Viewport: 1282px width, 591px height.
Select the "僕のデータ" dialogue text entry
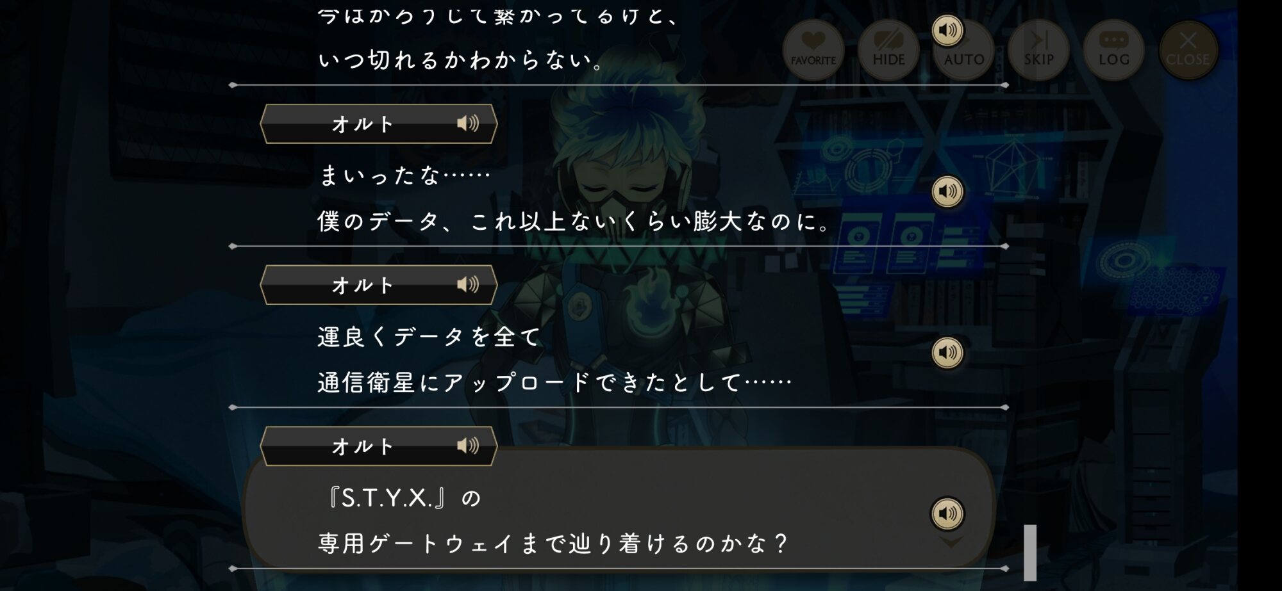pyautogui.click(x=574, y=222)
